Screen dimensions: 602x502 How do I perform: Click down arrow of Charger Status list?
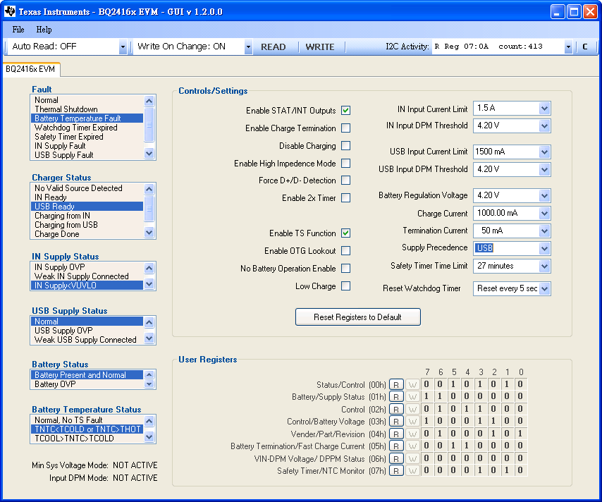tap(149, 232)
